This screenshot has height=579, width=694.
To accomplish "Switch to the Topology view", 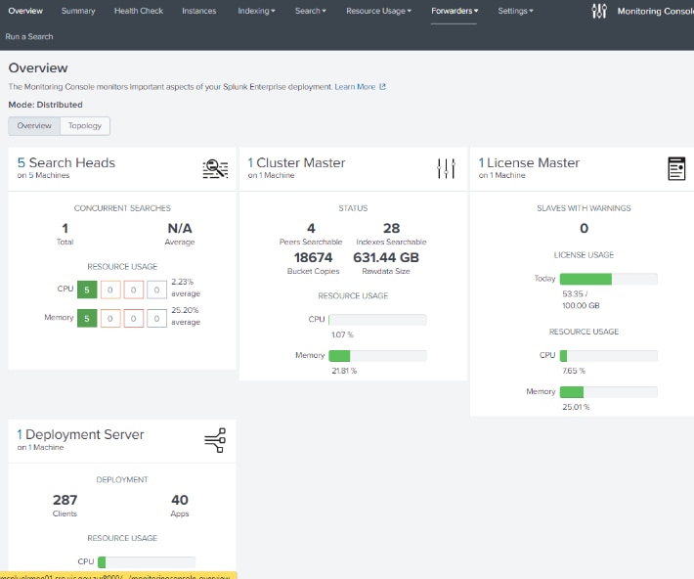I will point(85,126).
